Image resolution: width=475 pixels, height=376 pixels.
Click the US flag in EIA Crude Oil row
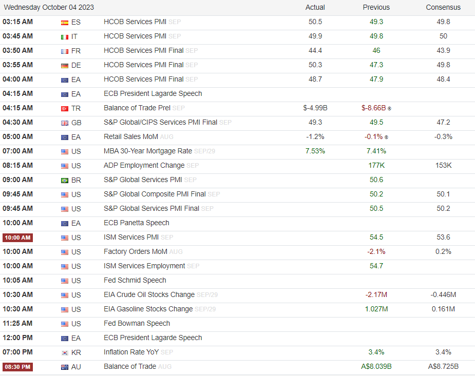[65, 295]
